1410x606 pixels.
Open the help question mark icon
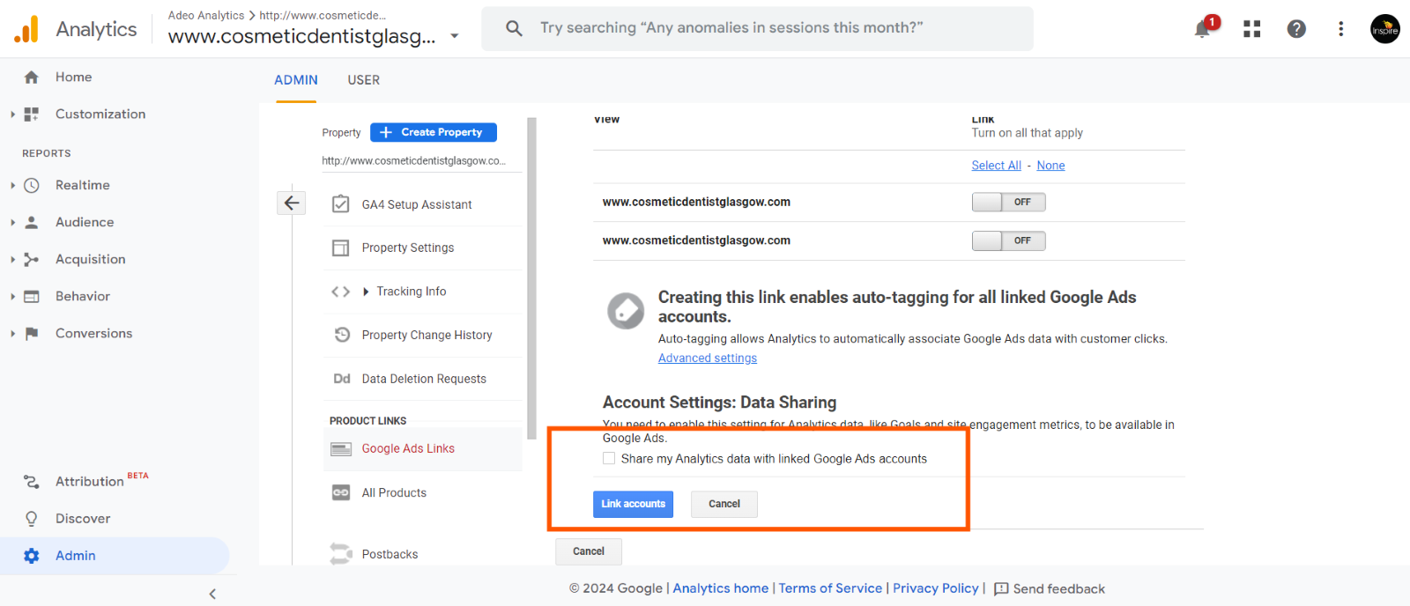[1296, 29]
